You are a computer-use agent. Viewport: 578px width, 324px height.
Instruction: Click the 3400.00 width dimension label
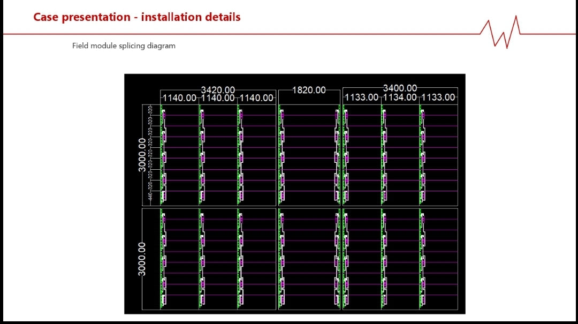click(x=400, y=88)
